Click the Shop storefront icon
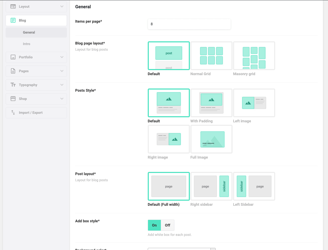The height and width of the screenshot is (250, 328). click(13, 99)
